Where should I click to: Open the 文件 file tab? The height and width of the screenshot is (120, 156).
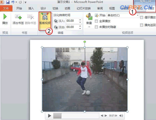pyautogui.click(x=6, y=8)
